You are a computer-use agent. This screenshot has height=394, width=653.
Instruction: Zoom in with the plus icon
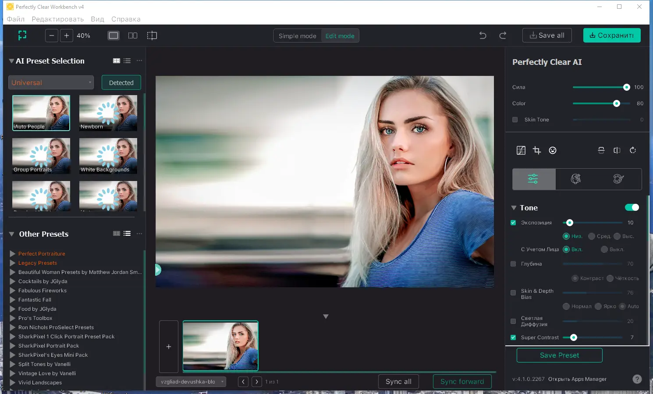click(67, 35)
